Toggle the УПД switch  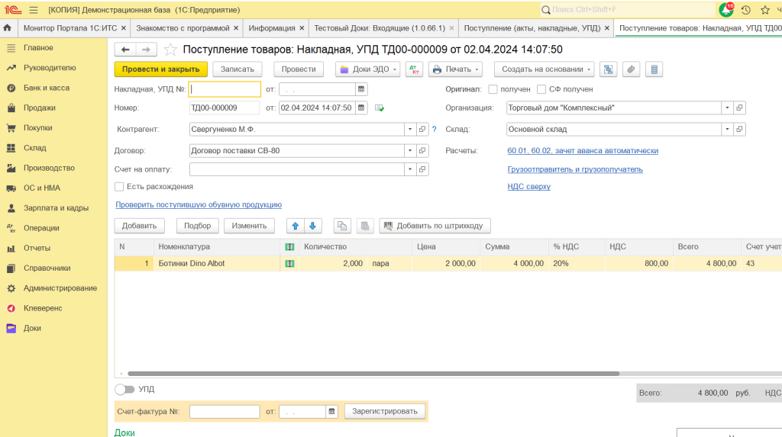coord(124,389)
